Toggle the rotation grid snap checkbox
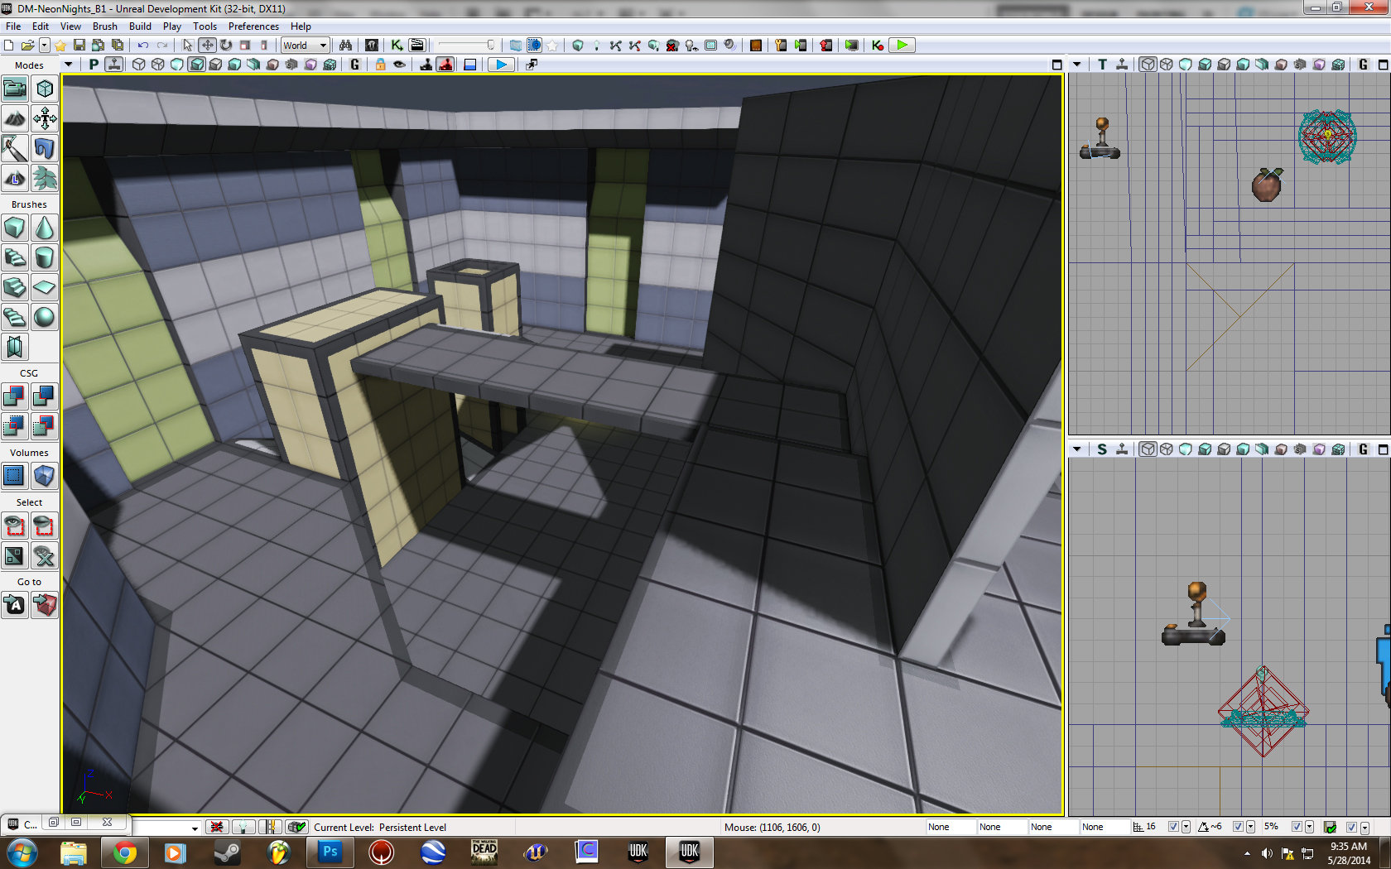The height and width of the screenshot is (869, 1391). (1239, 827)
